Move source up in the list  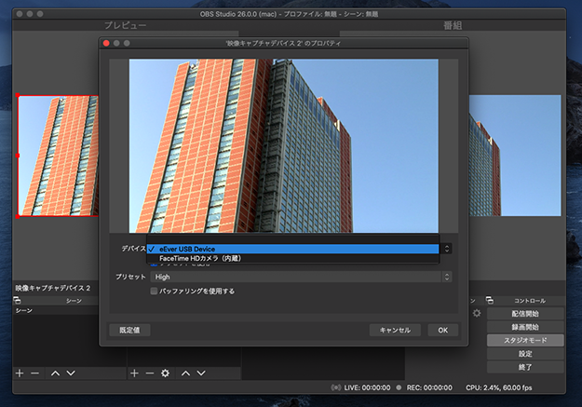[x=185, y=373]
